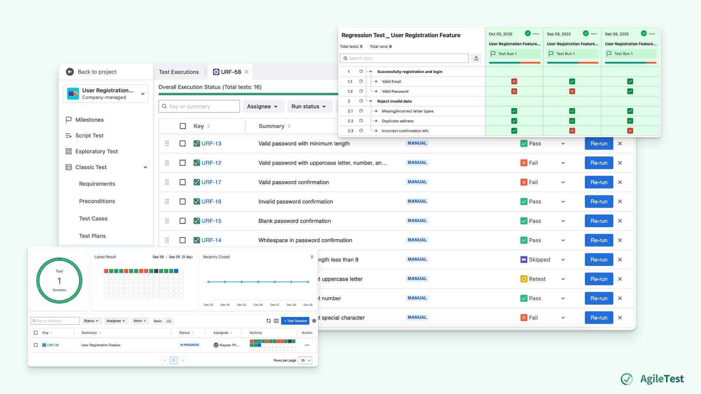Click the remove X icon on the URF-12 row
The image size is (701, 394).
pyautogui.click(x=620, y=163)
